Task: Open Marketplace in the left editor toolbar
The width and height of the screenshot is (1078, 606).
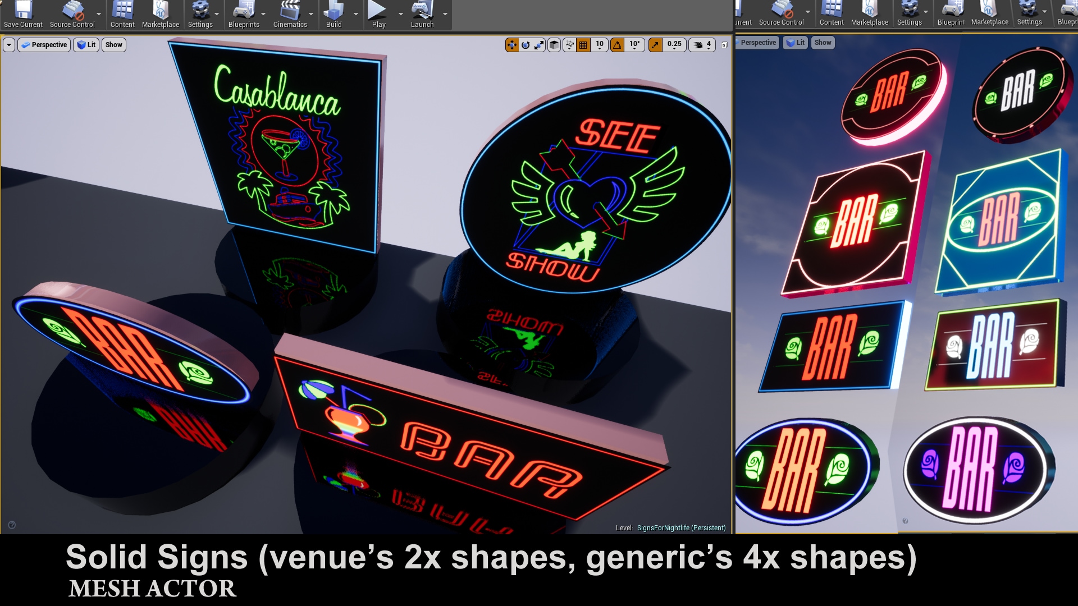Action: point(161,15)
